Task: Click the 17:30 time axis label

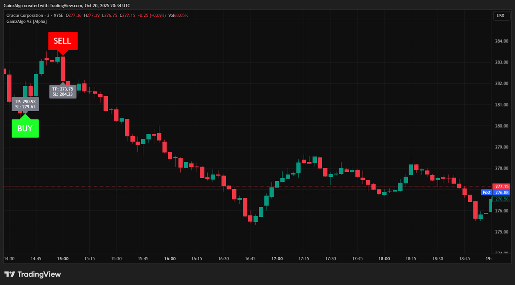Action: pyautogui.click(x=330, y=259)
